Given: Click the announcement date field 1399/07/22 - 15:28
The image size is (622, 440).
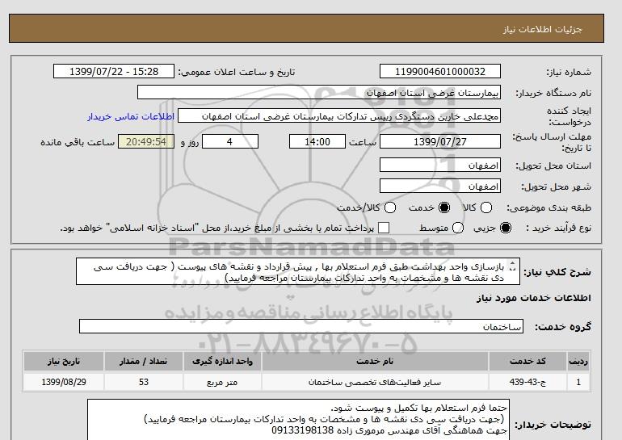Looking at the screenshot, I should click(x=114, y=71).
